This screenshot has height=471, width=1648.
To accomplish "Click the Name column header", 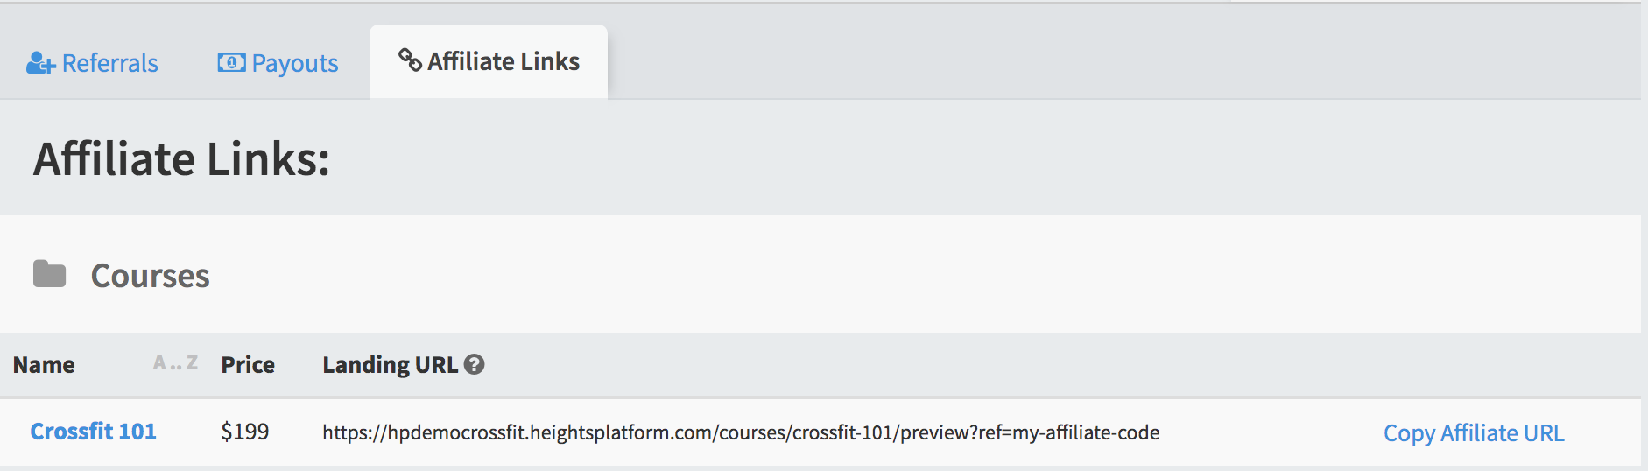I will [44, 365].
